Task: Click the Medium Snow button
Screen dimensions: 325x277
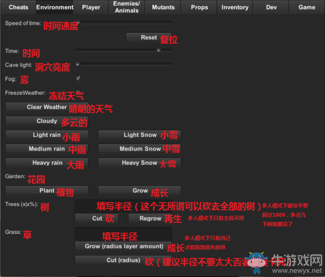Action: pyautogui.click(x=140, y=149)
